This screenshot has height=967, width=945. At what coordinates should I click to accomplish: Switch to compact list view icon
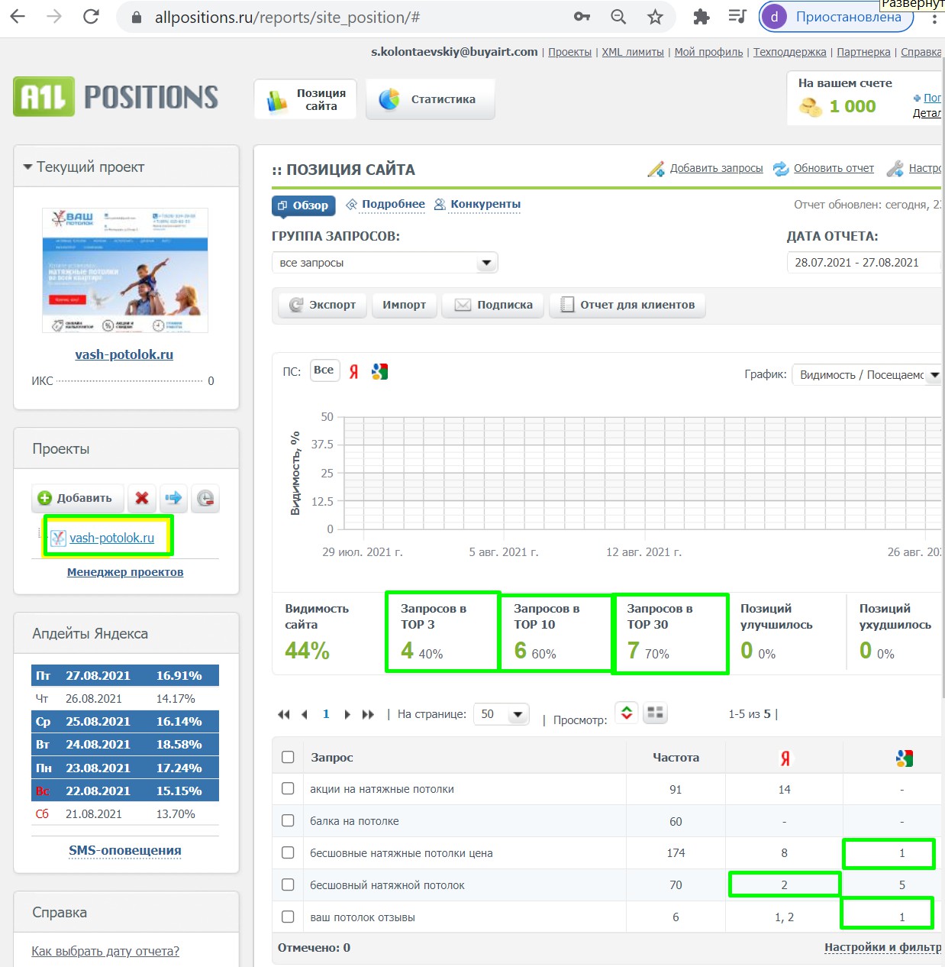(x=627, y=713)
